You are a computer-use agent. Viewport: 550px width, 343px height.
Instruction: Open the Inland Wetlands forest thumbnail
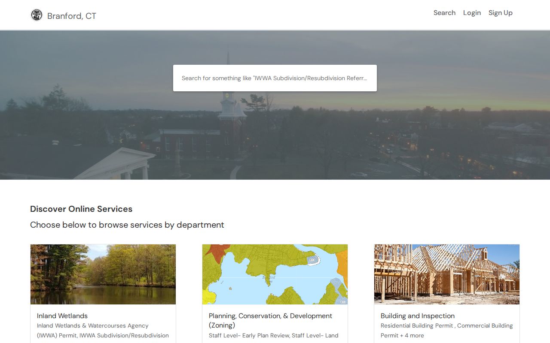103,274
